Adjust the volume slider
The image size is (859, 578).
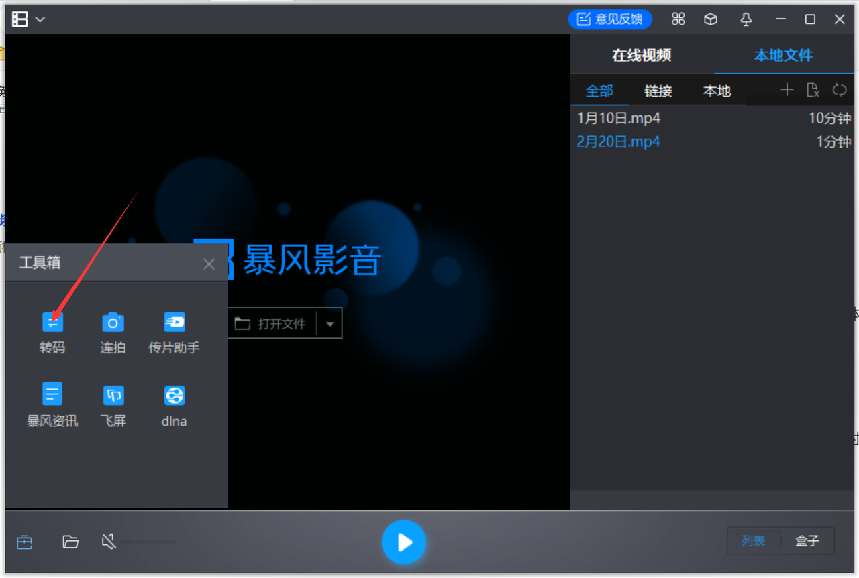[149, 542]
